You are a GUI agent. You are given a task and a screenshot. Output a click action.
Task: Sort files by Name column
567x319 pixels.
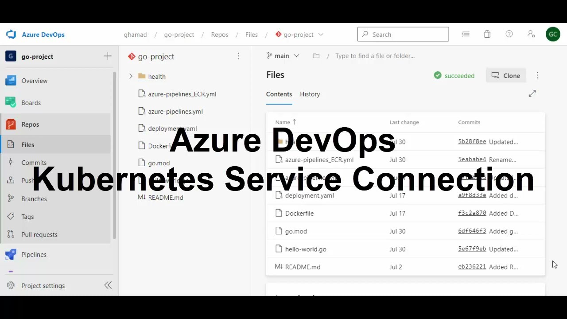click(x=286, y=122)
